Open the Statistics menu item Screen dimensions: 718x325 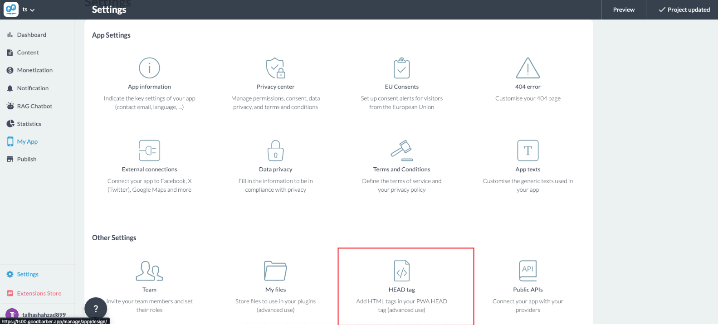[x=29, y=124]
